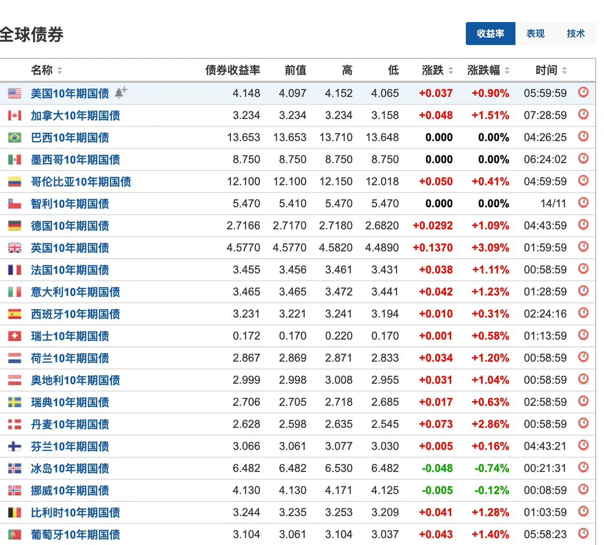Open 奥地利10年期国债 link

[76, 380]
